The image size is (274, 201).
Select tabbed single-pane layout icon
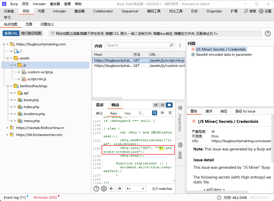[169, 105]
